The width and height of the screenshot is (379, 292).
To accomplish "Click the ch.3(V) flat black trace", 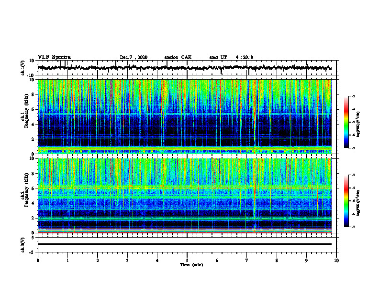I will [184, 244].
